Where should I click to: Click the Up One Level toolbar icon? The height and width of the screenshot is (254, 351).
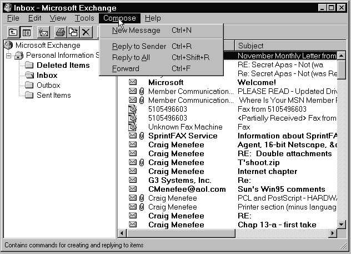click(12, 32)
